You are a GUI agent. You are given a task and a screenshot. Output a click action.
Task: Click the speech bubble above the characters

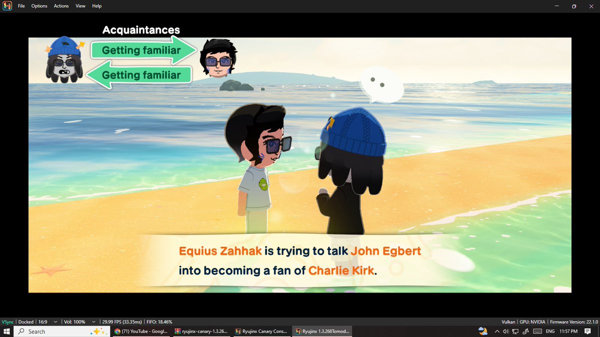(382, 86)
